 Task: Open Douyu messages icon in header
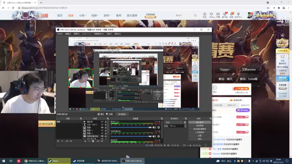click(x=231, y=15)
